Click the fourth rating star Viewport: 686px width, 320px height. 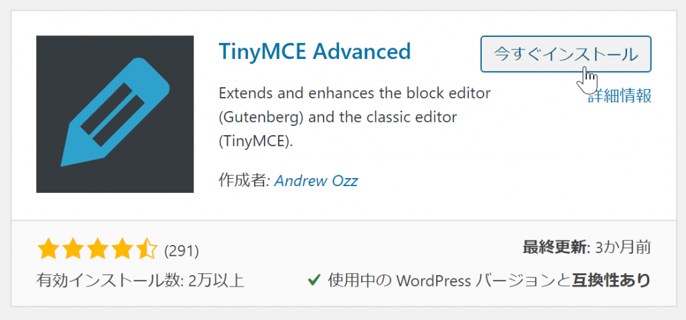(121, 250)
